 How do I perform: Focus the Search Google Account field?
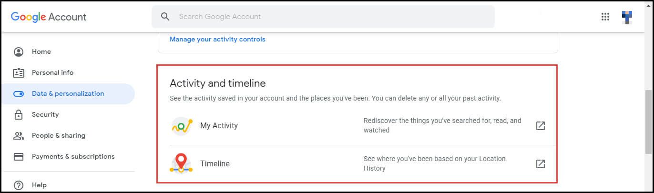pos(323,17)
